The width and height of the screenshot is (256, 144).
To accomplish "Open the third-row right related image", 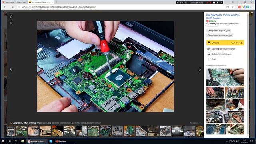I will coord(235,105).
